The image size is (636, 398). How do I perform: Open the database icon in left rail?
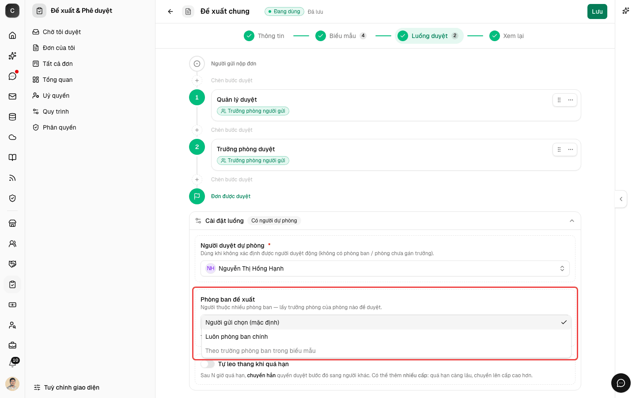12,117
